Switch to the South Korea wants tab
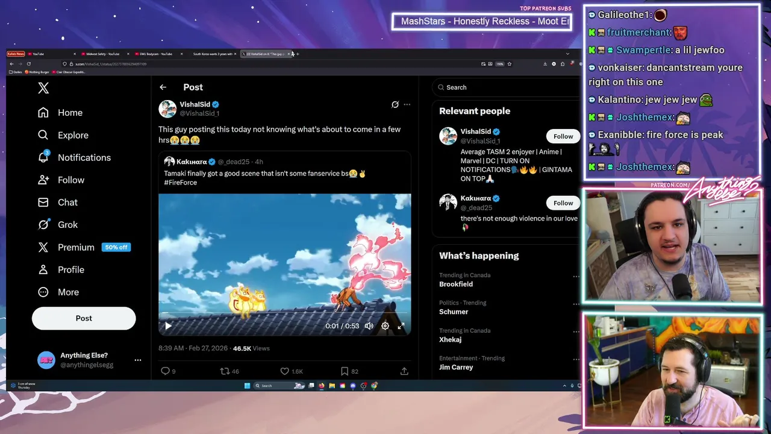This screenshot has height=434, width=771. (x=212, y=54)
